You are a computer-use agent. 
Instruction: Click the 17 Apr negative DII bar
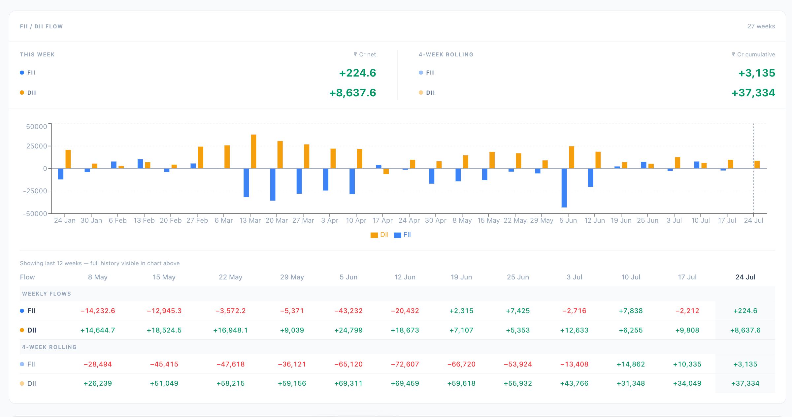(x=386, y=171)
